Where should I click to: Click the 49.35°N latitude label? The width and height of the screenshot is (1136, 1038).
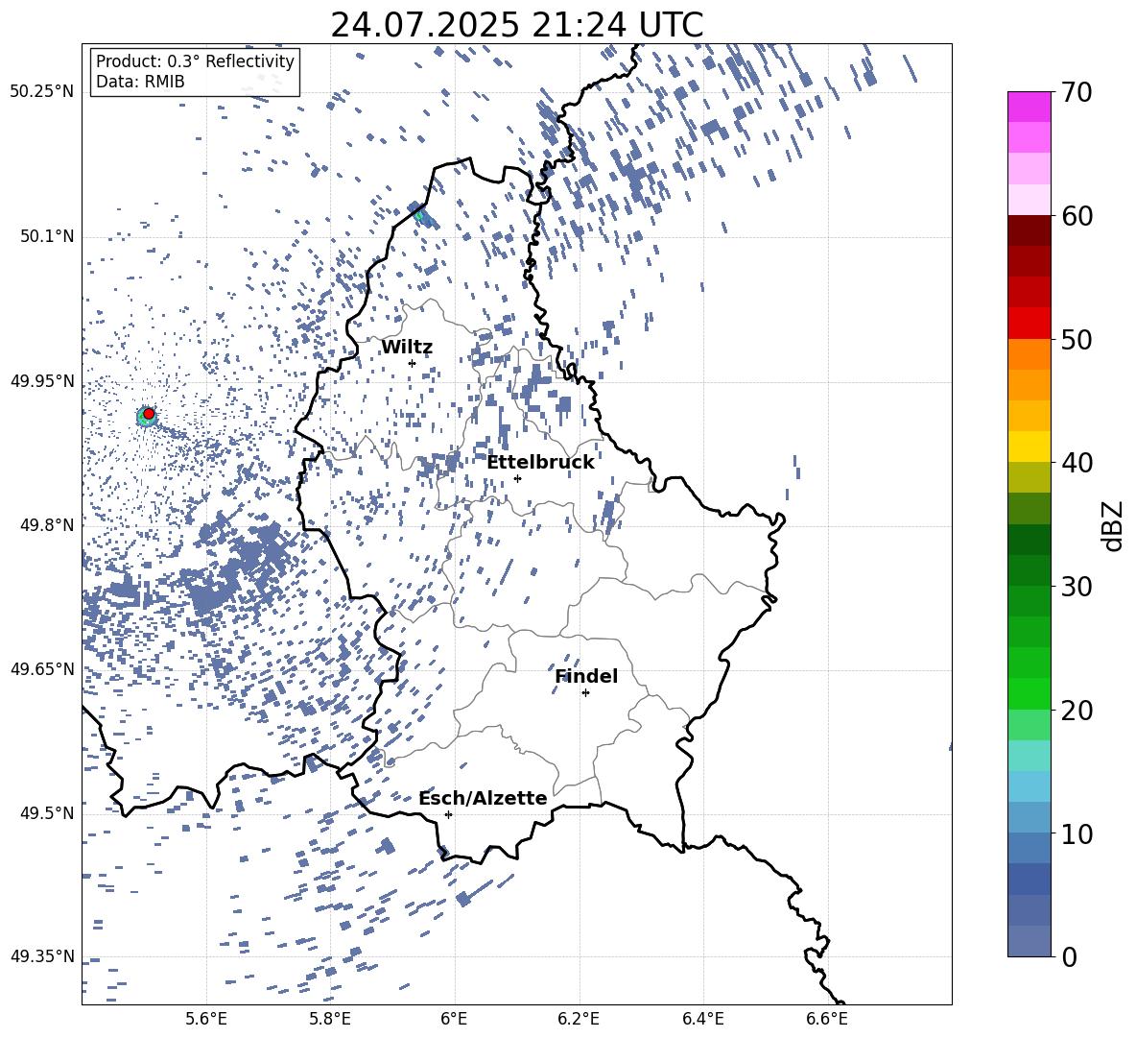click(x=42, y=956)
